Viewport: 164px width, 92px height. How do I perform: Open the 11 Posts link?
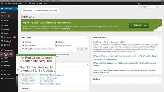coord(28,42)
